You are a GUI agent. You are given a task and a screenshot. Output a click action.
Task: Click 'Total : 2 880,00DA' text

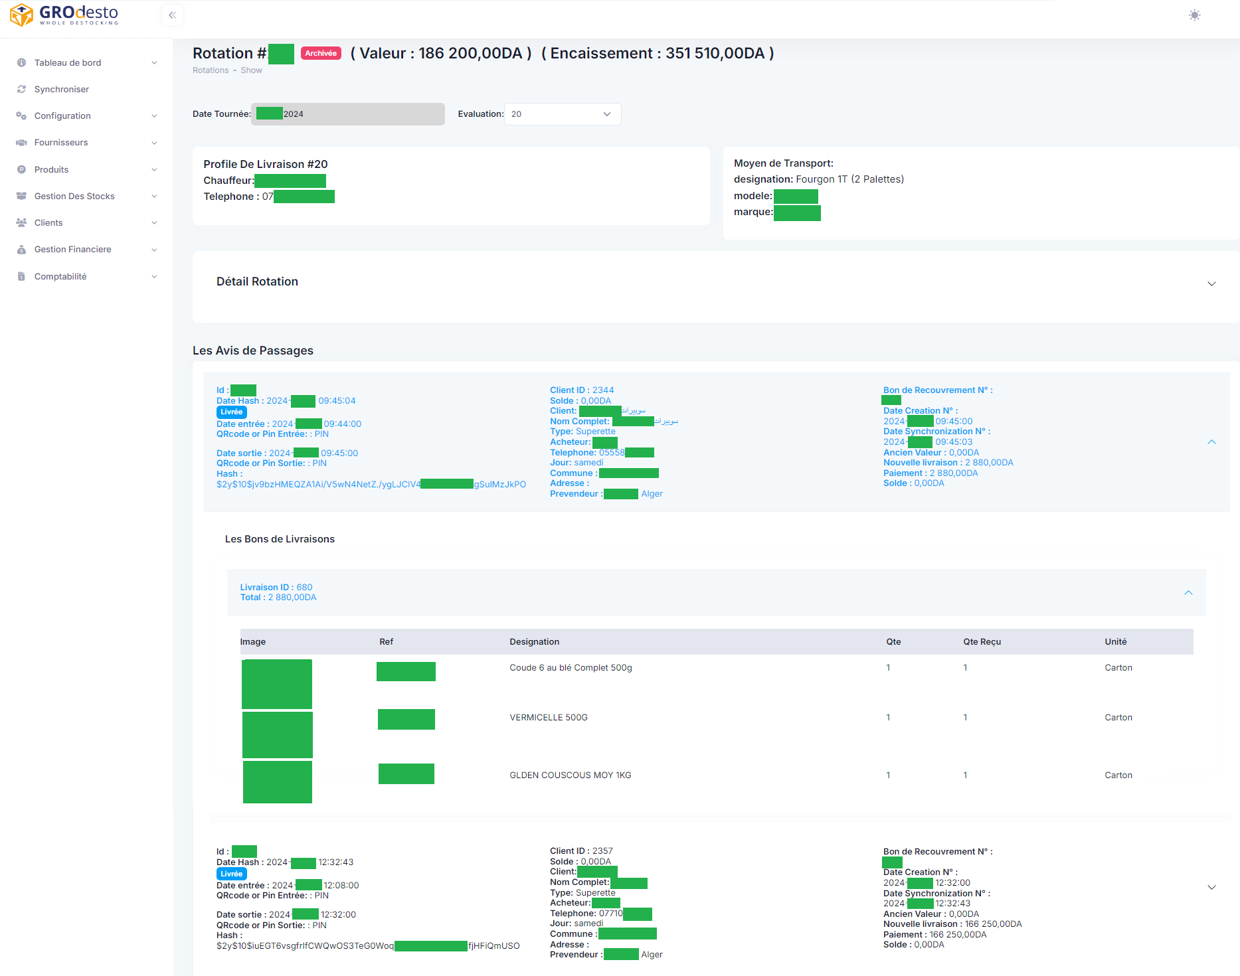pos(278,598)
